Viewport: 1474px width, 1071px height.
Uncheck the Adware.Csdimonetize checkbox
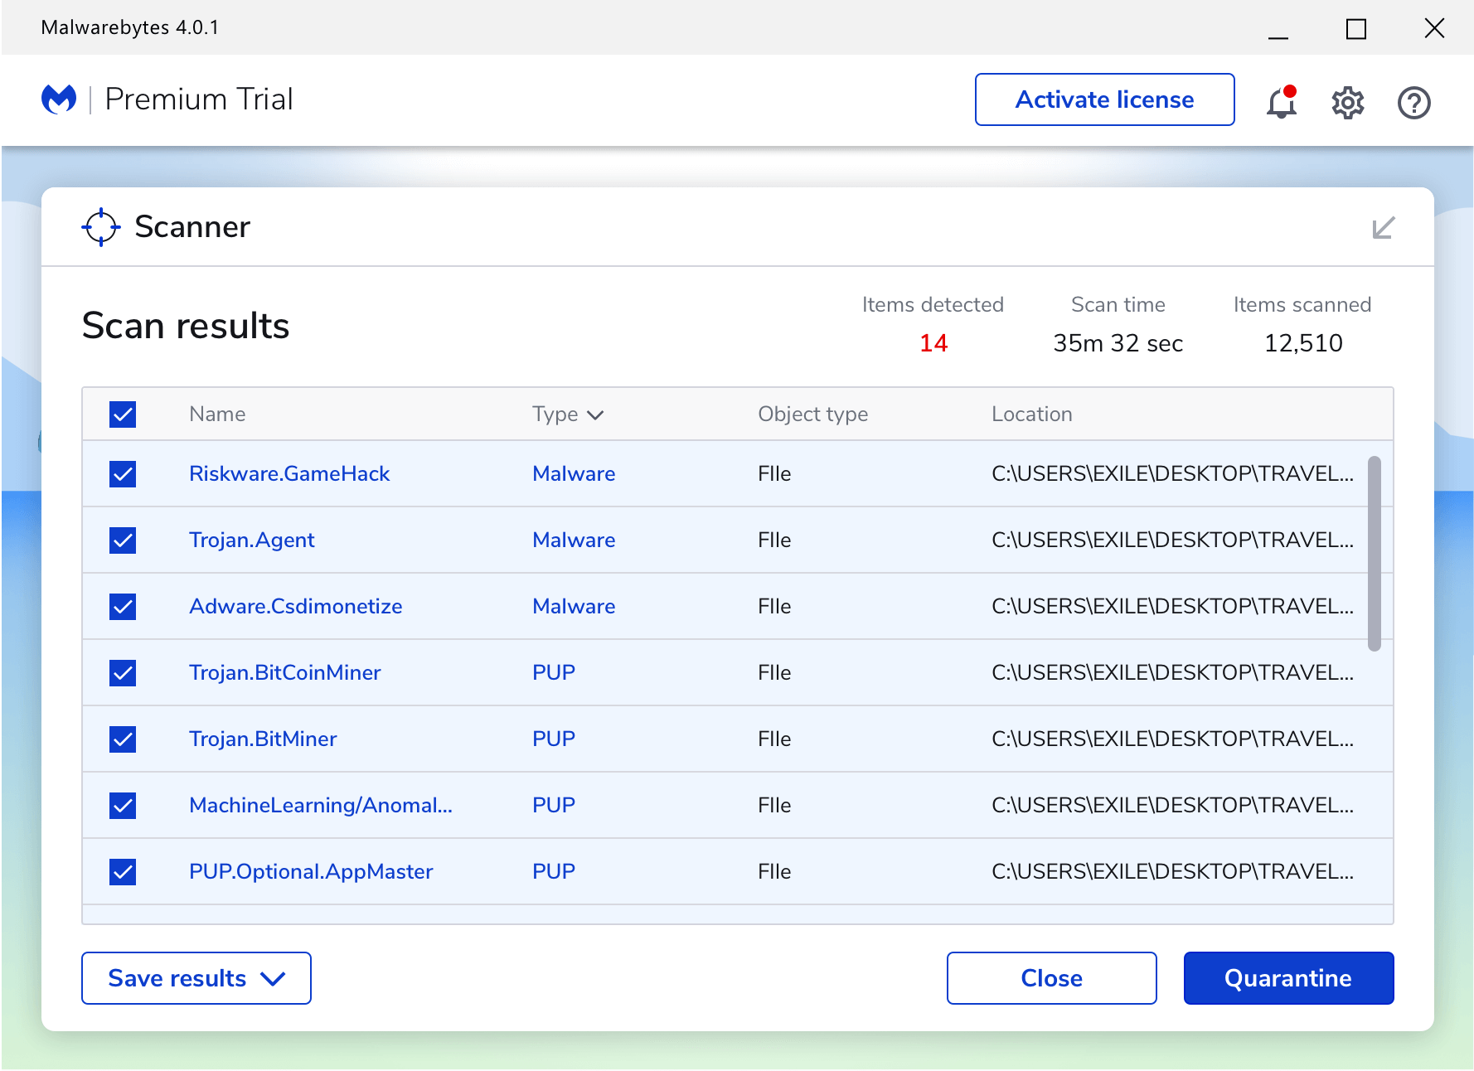coord(123,606)
